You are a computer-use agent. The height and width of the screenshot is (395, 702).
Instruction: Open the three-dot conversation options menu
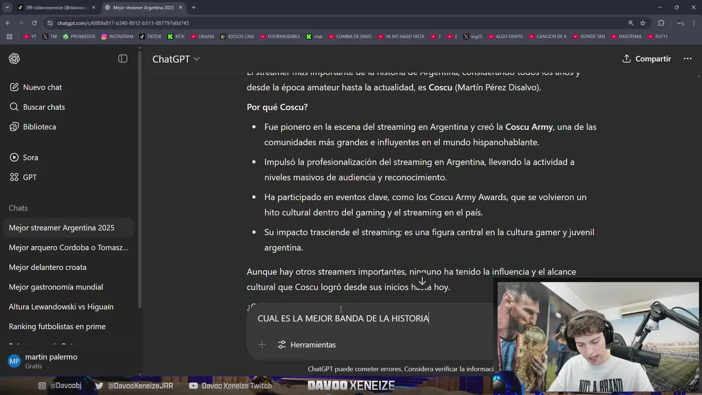click(688, 59)
